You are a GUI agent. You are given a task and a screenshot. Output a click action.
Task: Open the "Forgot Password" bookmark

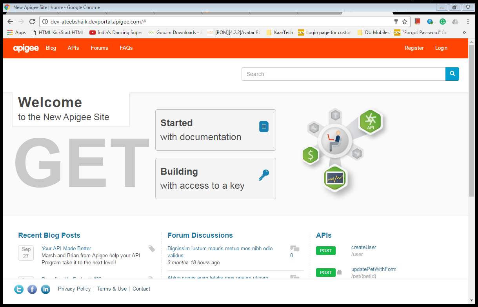coord(421,33)
